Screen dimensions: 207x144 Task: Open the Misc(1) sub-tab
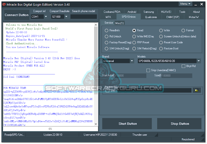click(x=119, y=23)
